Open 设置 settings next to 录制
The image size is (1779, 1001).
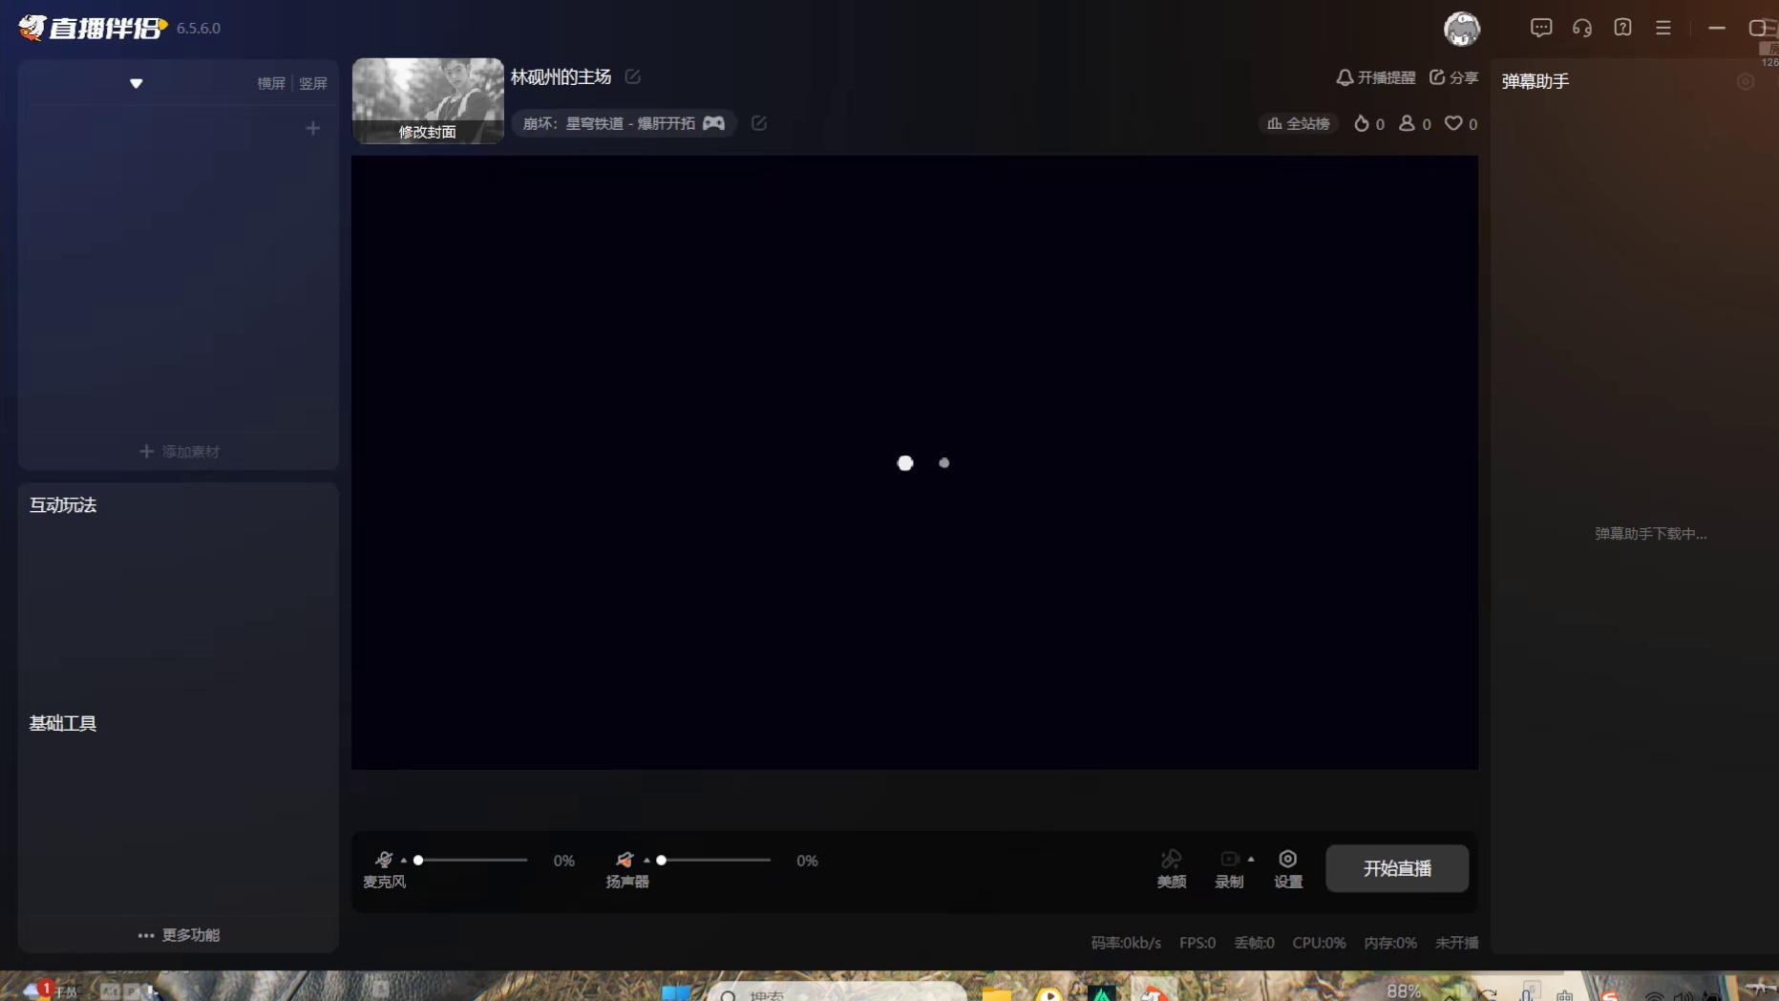click(x=1287, y=867)
